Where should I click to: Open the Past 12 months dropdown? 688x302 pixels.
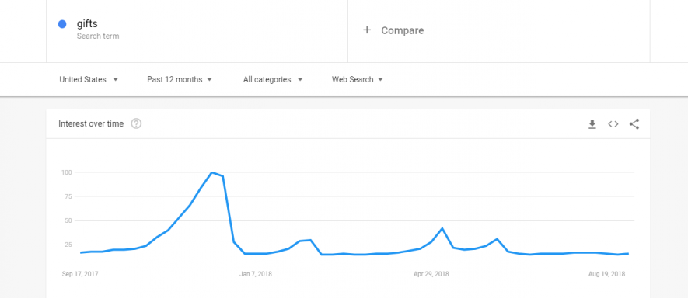[180, 79]
